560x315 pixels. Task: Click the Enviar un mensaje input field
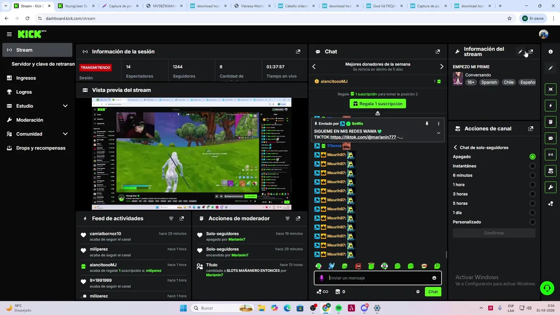[378, 278]
